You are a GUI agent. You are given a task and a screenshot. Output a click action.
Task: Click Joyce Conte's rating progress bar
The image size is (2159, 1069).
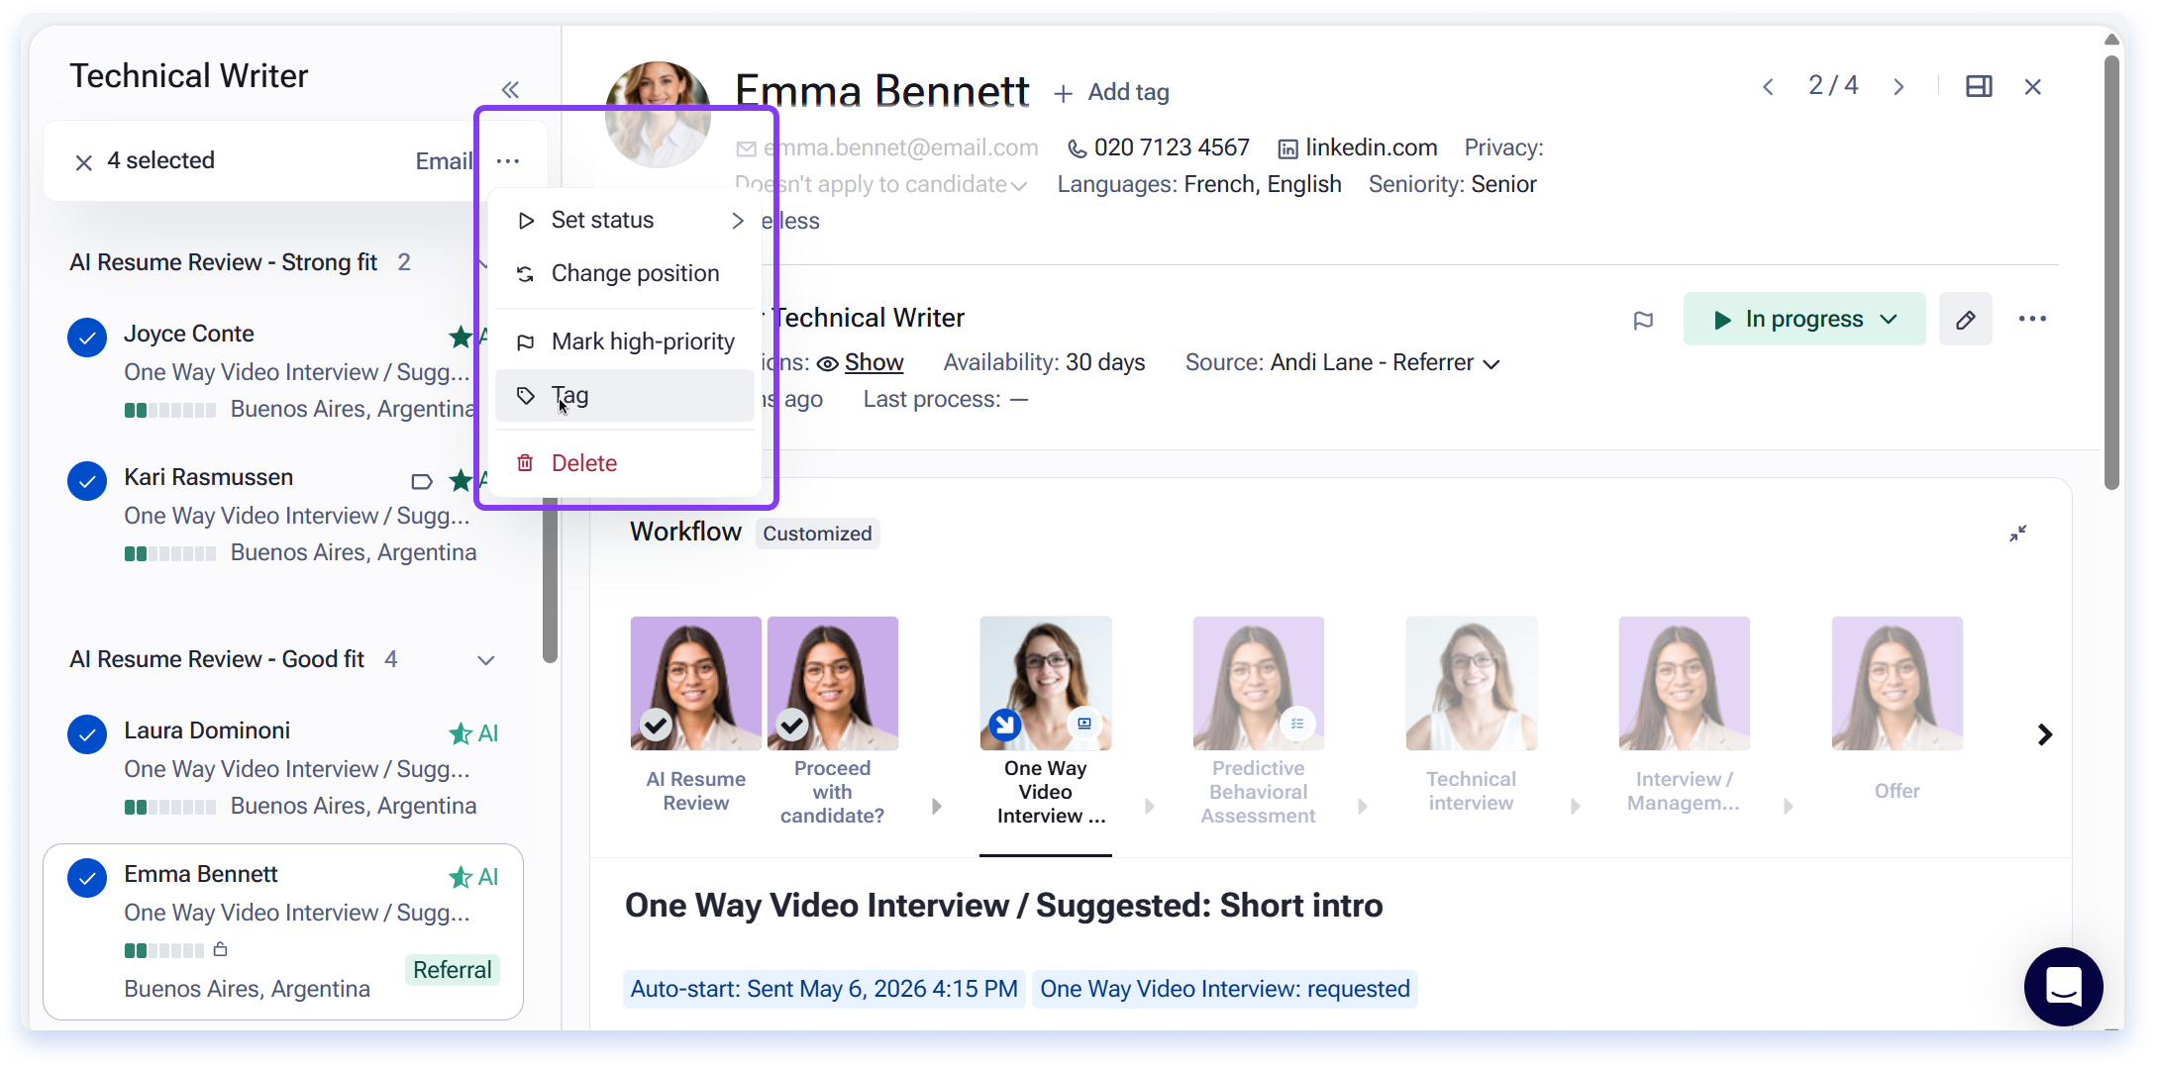(x=170, y=410)
